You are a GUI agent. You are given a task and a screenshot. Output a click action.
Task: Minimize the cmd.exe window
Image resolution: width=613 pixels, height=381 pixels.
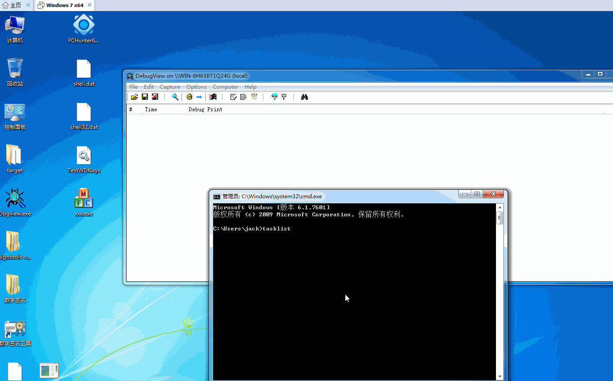465,194
